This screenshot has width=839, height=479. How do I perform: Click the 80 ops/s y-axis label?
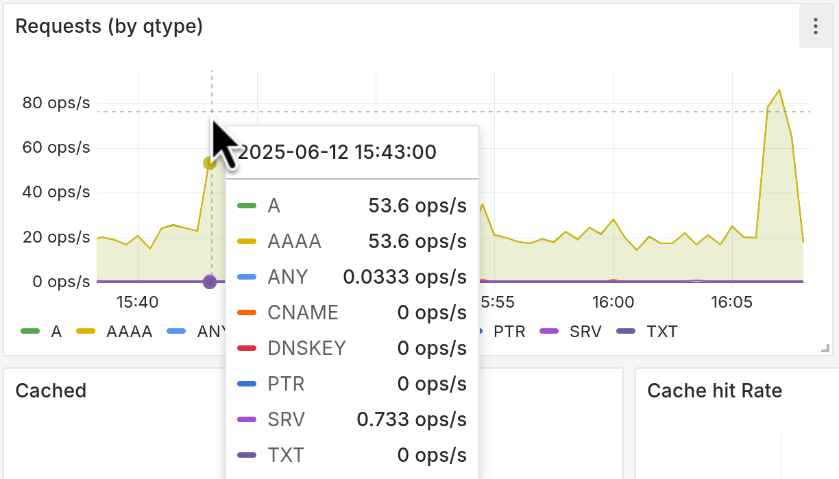[56, 103]
